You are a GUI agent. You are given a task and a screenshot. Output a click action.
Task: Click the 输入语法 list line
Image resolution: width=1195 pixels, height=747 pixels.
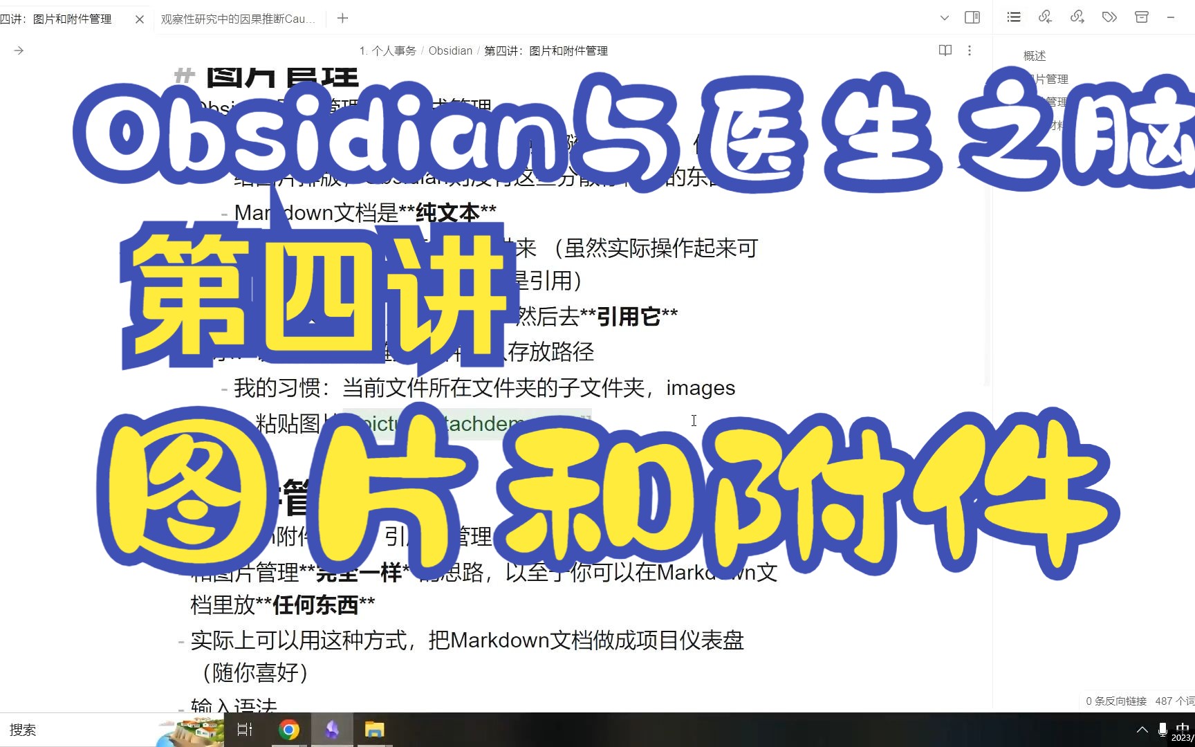tap(234, 705)
